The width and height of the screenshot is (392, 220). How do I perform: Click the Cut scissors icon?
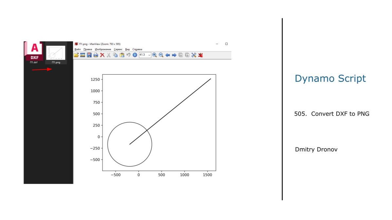[x=109, y=55]
